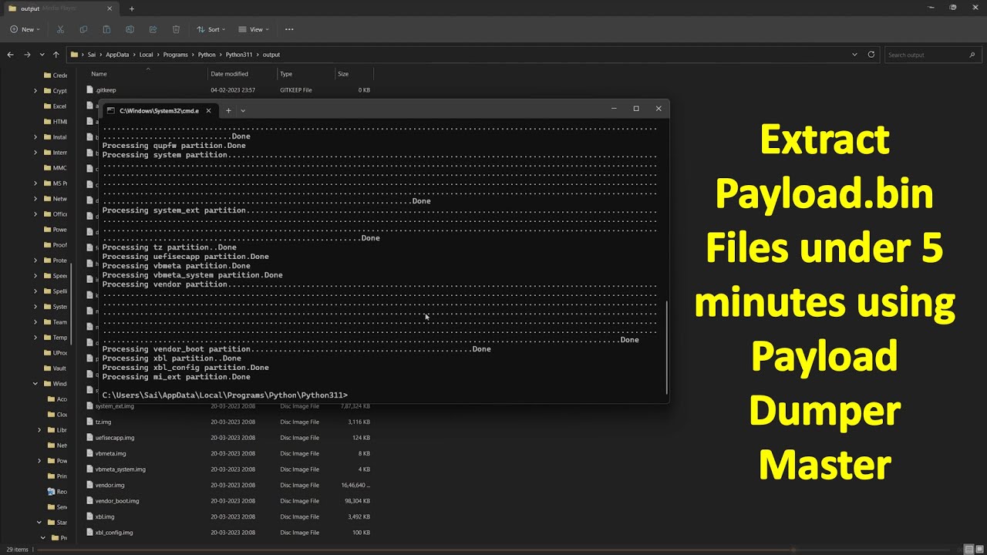Select the Vault folder in sidebar
This screenshot has width=987, height=555.
55,368
